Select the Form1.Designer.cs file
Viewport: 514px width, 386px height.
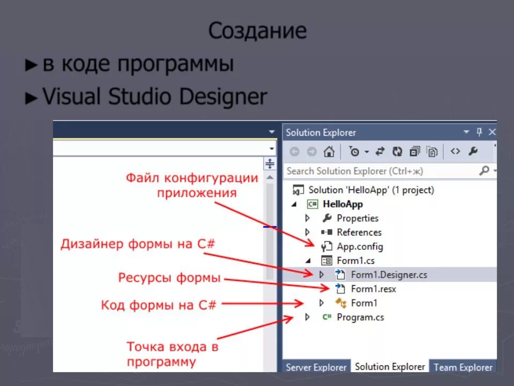point(389,274)
